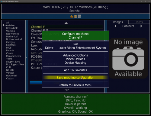This screenshot has height=116, width=151.
Task: Select the All filter
Action: point(8,23)
